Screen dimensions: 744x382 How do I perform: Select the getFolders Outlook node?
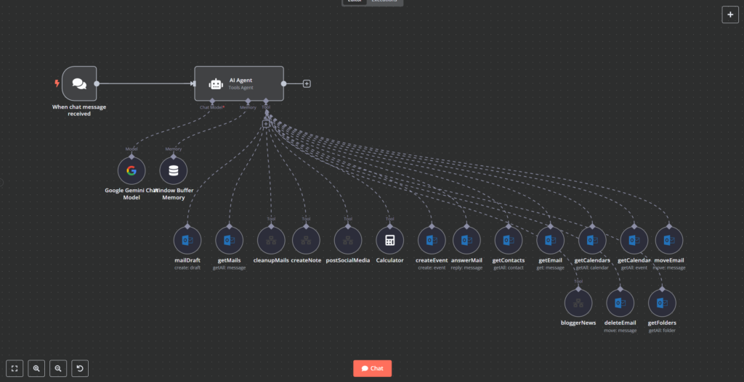tap(662, 302)
